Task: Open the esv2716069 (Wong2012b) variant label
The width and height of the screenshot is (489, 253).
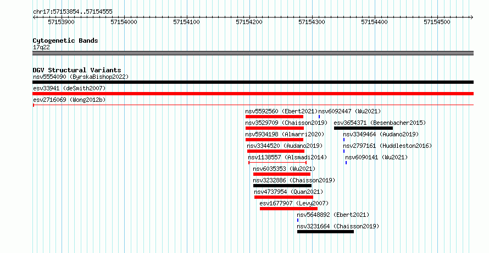Action: (x=69, y=100)
